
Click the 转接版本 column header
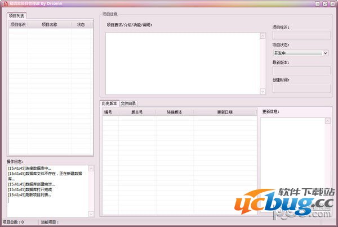point(175,112)
